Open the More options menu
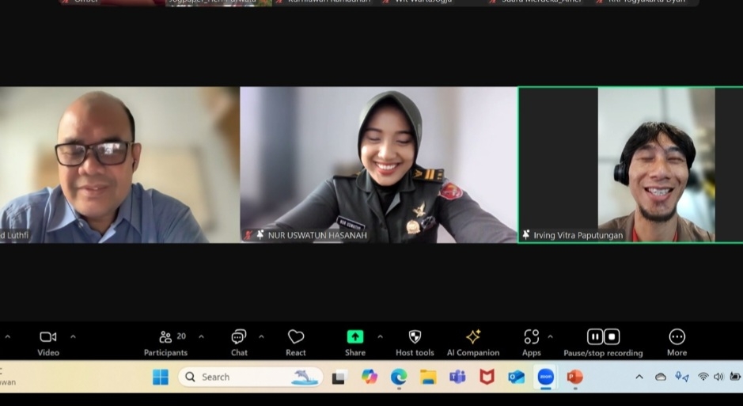The width and height of the screenshot is (743, 406). [x=677, y=343]
